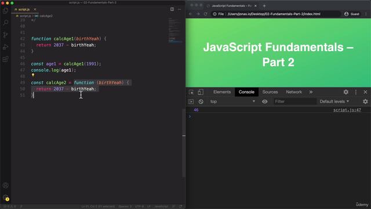Viewport: 371px width, 209px height.
Task: Open a new browser tab
Action: click(x=264, y=6)
